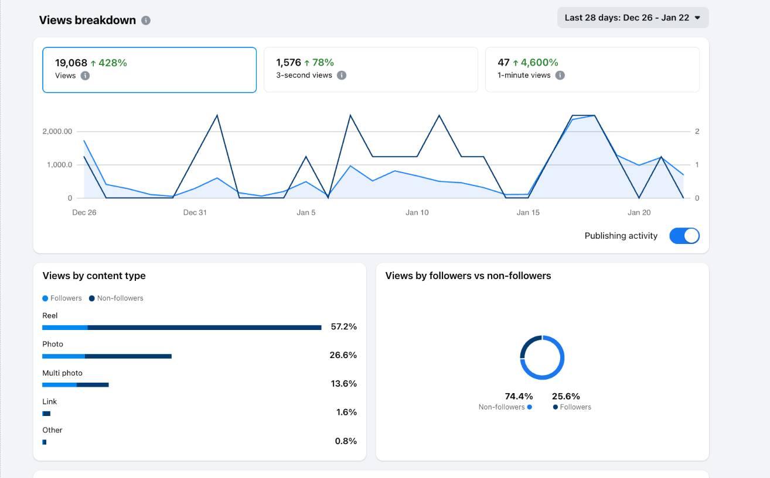Image resolution: width=770 pixels, height=478 pixels.
Task: Click the followers vs non-followers donut chart
Action: 542,357
